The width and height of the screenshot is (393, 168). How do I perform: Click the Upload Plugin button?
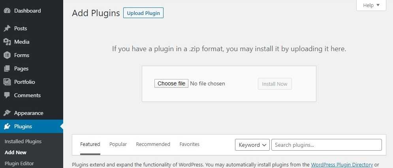pyautogui.click(x=143, y=13)
